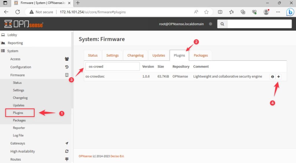Click the OPNsense logo
The width and height of the screenshot is (296, 163).
coord(24,24)
